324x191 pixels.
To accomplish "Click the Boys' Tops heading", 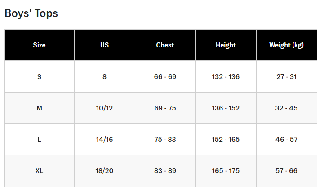I will 31,13.
